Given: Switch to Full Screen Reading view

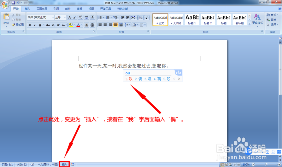Looking at the screenshot, I should click(x=227, y=164).
